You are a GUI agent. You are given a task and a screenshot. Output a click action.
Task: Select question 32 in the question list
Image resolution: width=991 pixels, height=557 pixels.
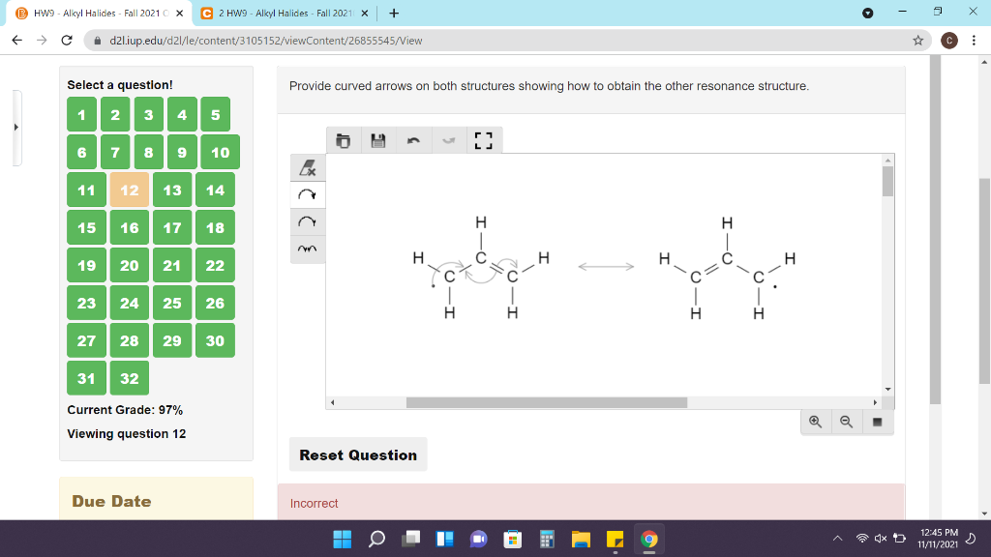129,378
